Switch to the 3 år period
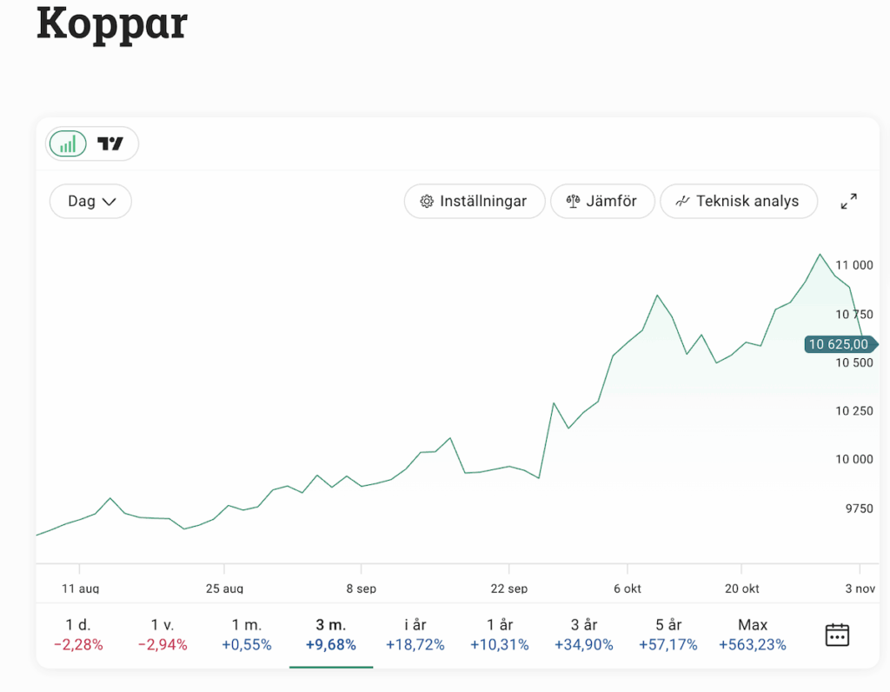890x692 pixels. [584, 635]
